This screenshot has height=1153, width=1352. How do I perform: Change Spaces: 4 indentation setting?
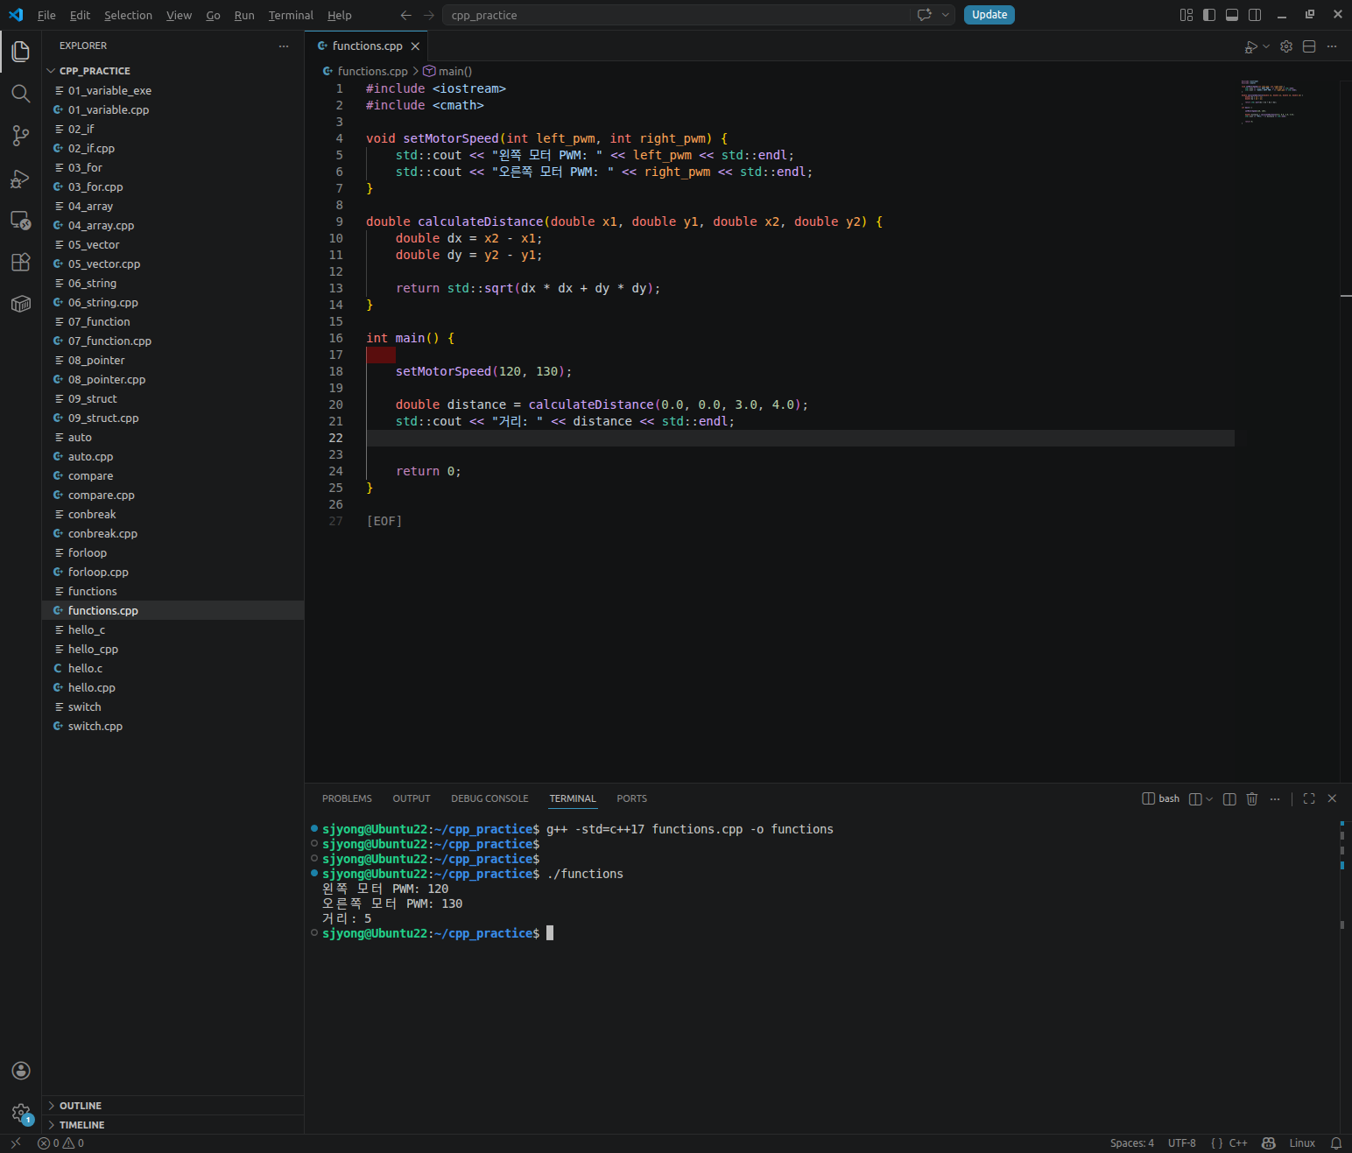pos(1132,1143)
